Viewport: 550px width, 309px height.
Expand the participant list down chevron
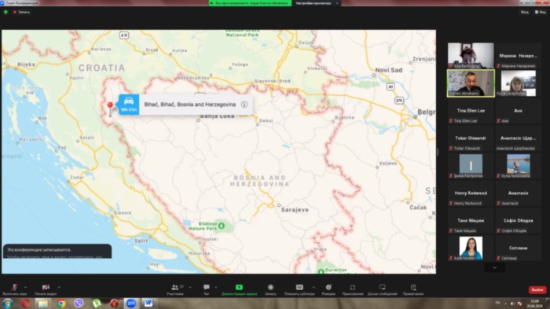click(x=494, y=267)
